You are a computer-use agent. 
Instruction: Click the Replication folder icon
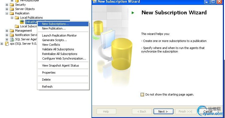tap(12, 13)
